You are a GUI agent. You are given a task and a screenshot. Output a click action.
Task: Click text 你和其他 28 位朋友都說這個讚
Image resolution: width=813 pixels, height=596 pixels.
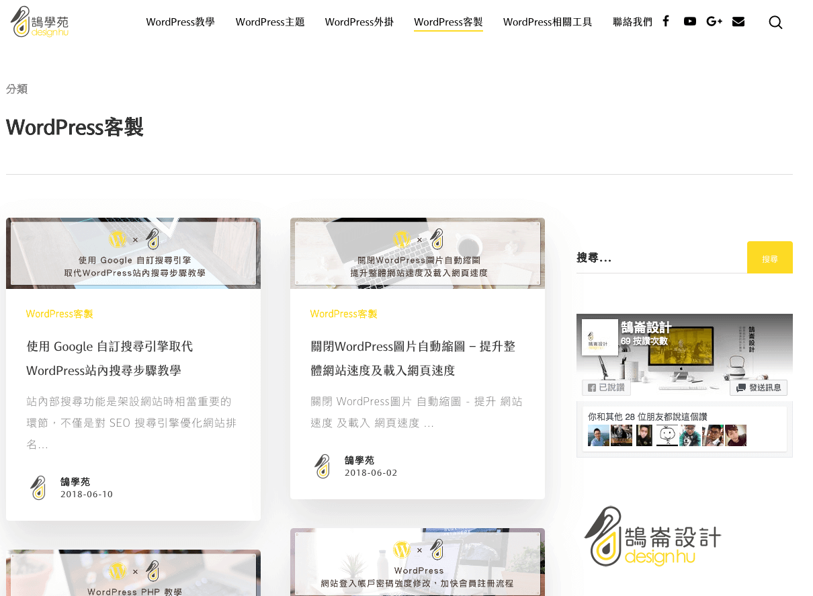648,417
